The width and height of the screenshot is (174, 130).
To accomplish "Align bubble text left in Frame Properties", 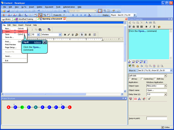I will 130,27.
